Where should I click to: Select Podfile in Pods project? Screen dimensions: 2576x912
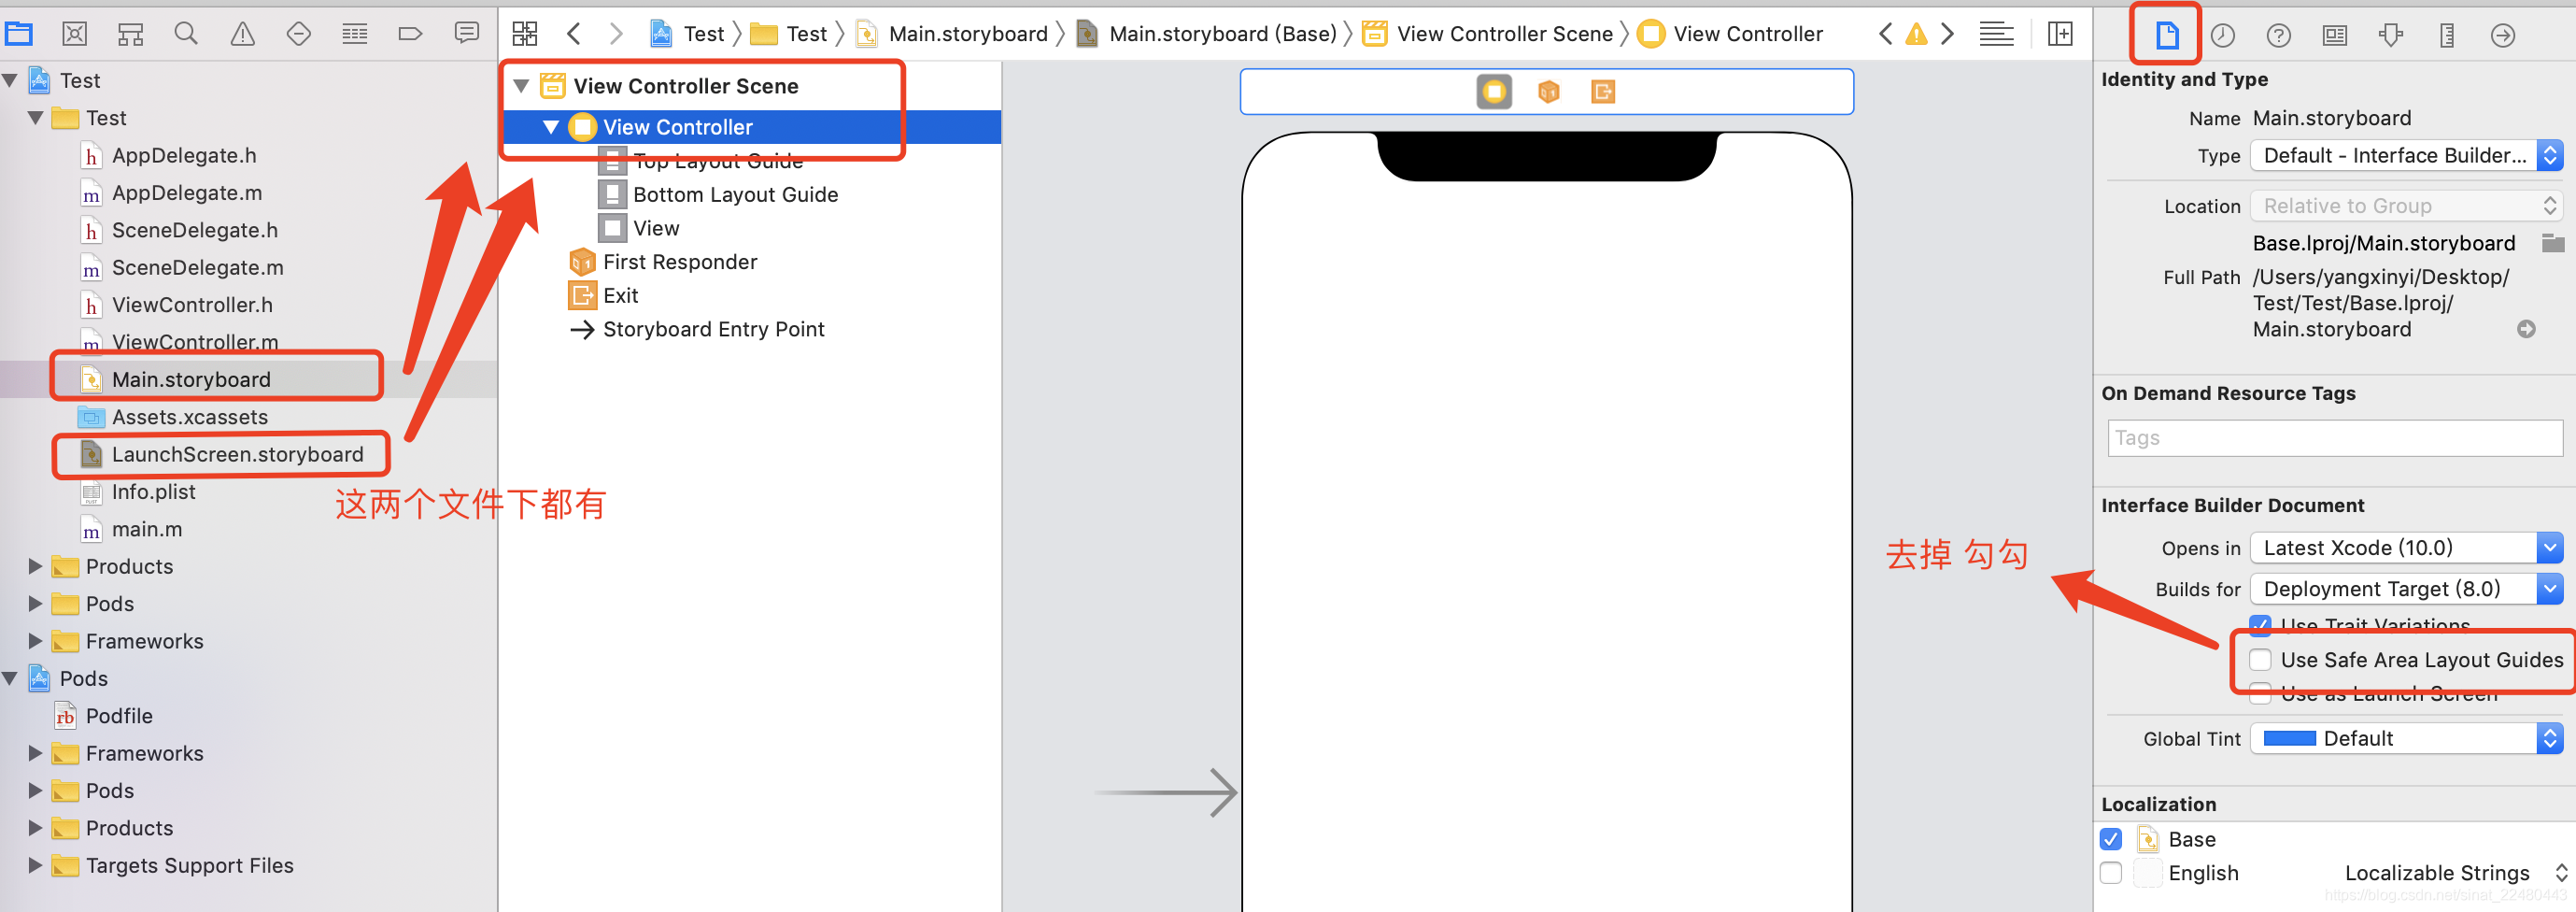pyautogui.click(x=119, y=715)
